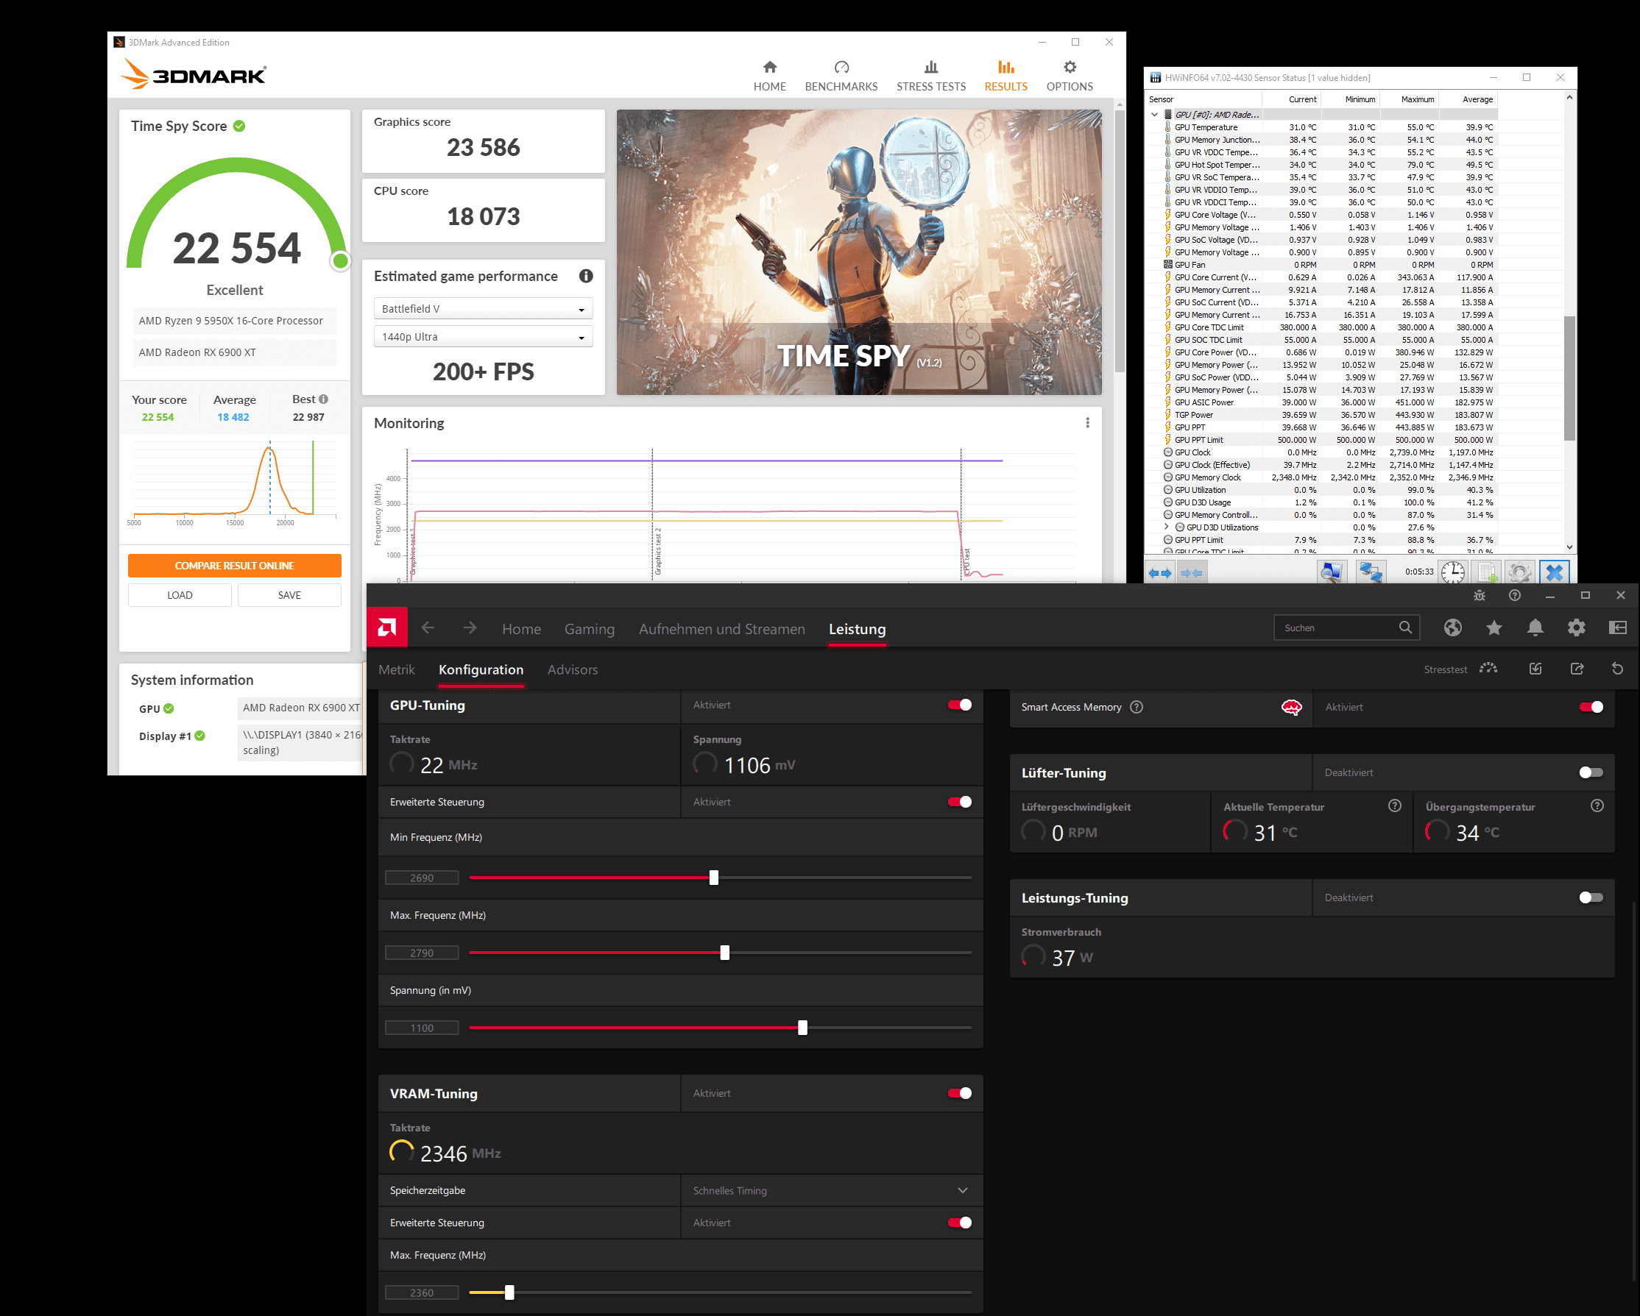Toggle Smart Access Memory switch

coord(1591,707)
